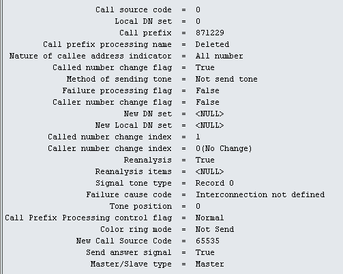Click the Call prefix value 871229
This screenshot has width=343, height=274.
210,33
